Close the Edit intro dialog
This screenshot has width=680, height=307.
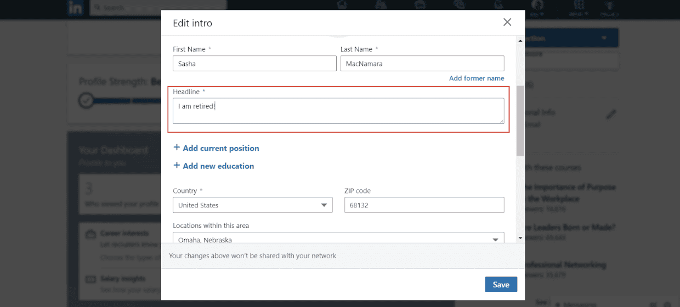tap(507, 22)
